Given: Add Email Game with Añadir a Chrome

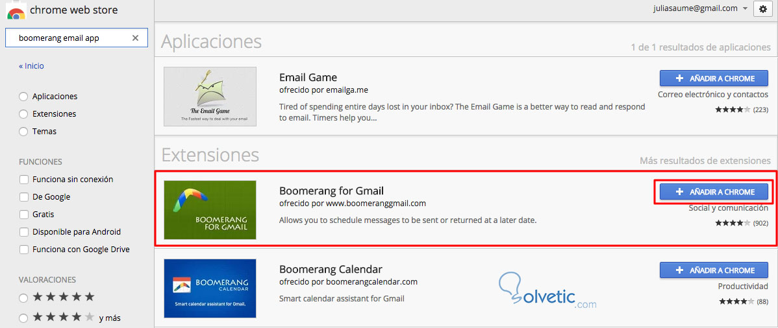Looking at the screenshot, I should pos(714,78).
